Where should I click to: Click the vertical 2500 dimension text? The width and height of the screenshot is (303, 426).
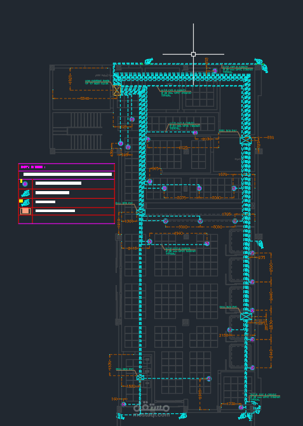coord(271,267)
